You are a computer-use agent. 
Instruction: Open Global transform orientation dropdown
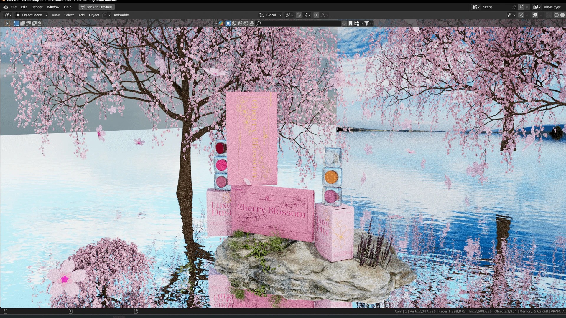pyautogui.click(x=270, y=15)
